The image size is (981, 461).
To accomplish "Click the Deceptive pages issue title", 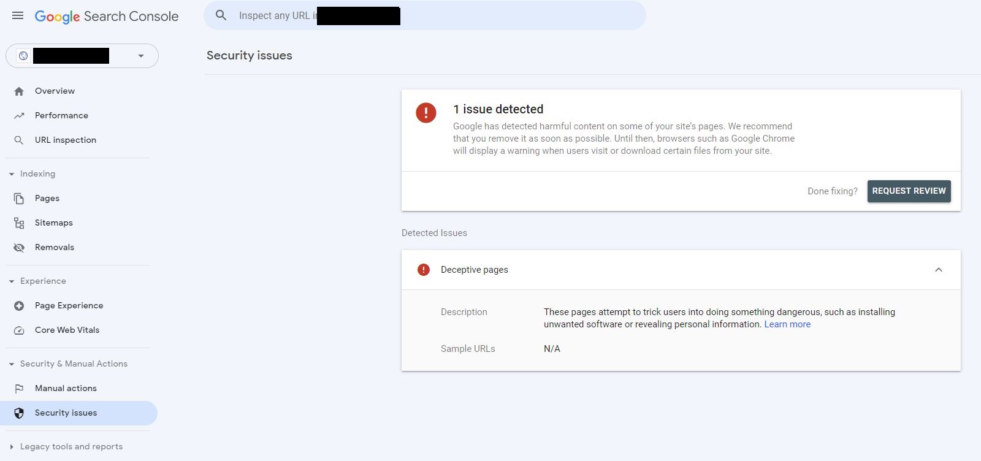I will pos(475,270).
